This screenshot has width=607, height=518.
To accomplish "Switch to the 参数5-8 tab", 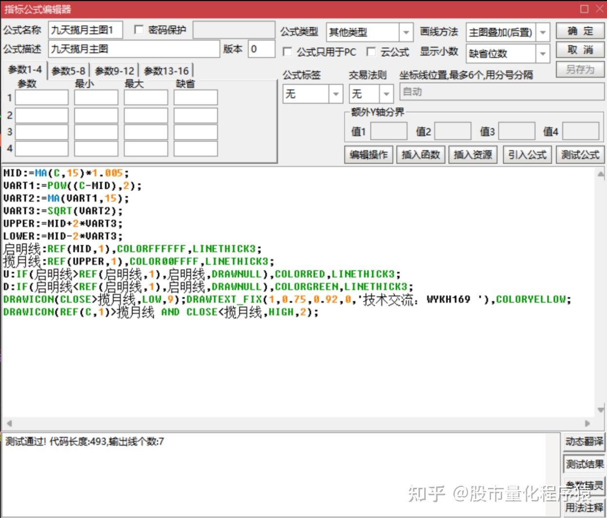I will coord(68,71).
